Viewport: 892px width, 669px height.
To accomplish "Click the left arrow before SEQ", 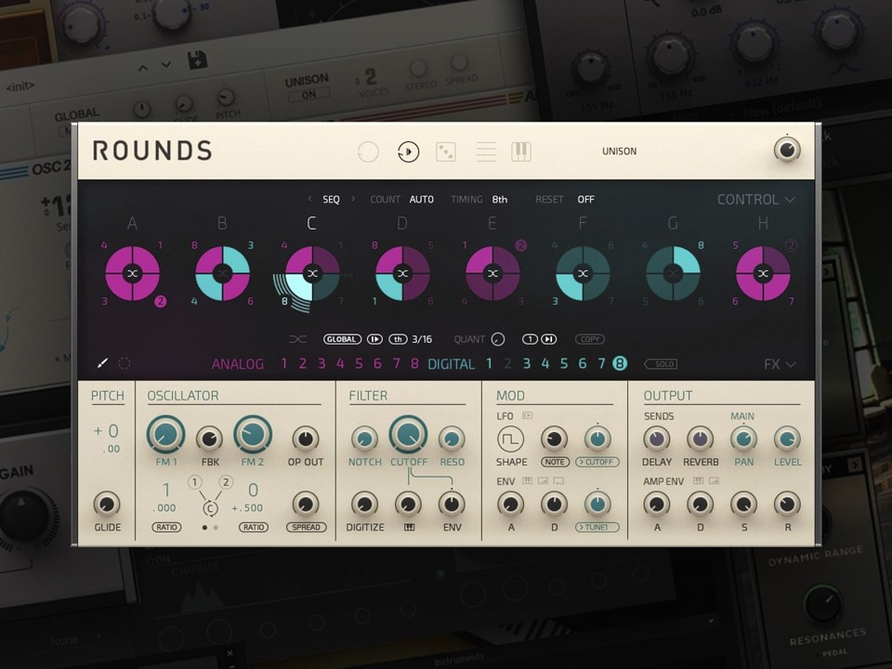I will (x=309, y=199).
